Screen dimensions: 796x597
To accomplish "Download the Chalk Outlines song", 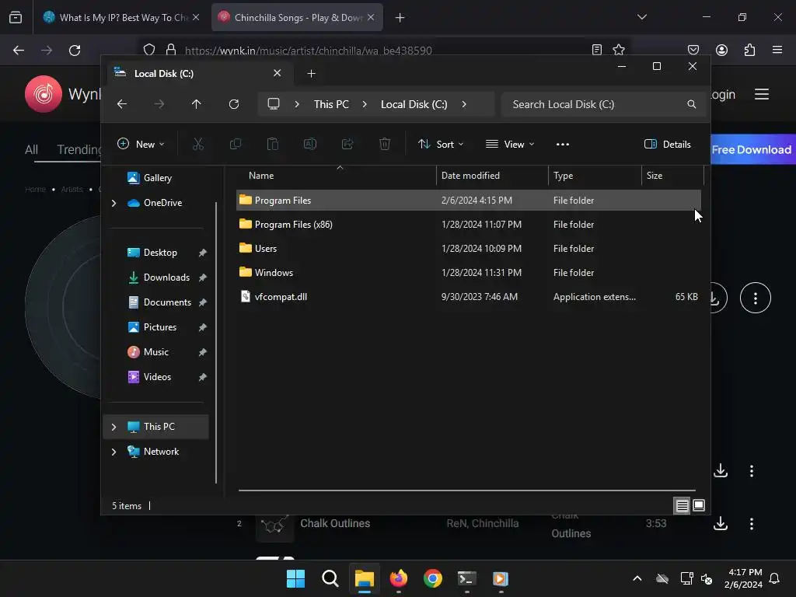I will coord(721,523).
